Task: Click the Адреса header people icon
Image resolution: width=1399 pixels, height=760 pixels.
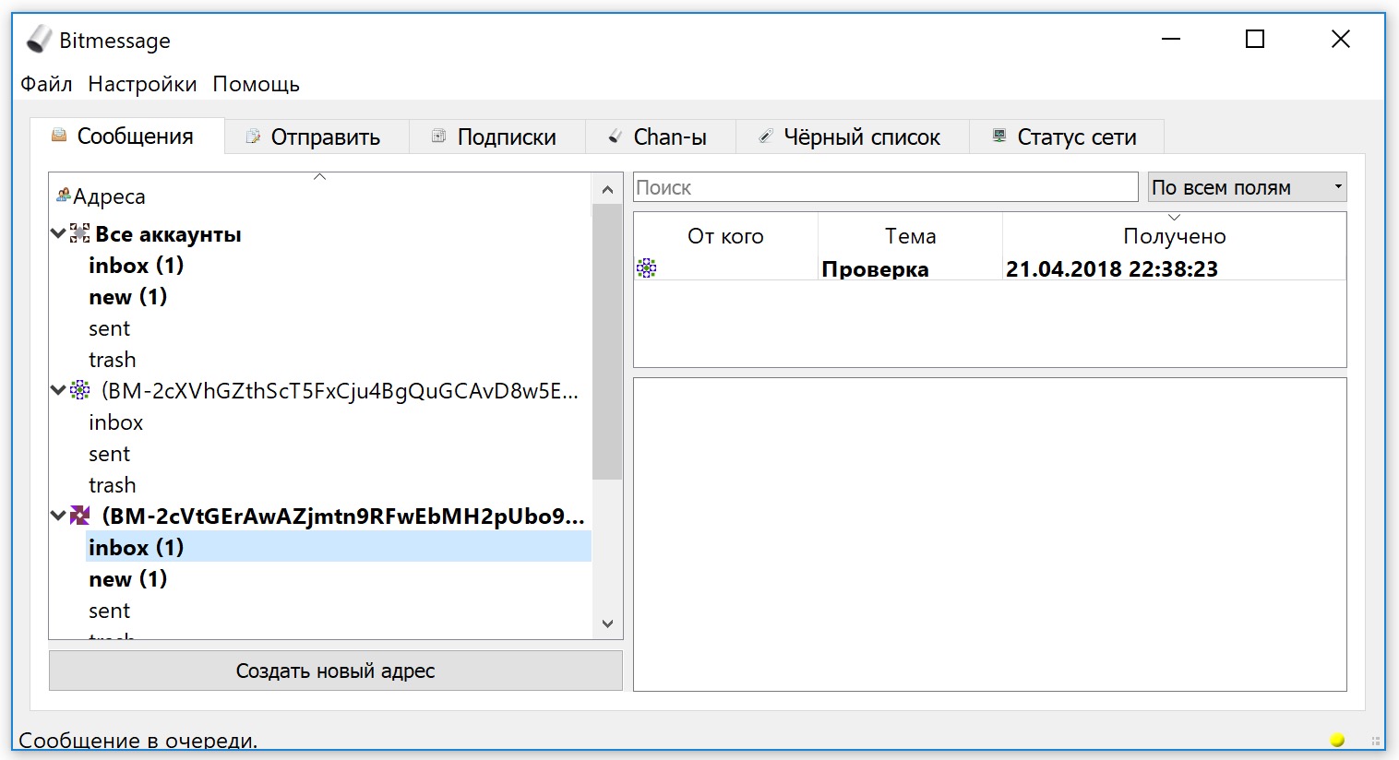Action: coord(64,195)
